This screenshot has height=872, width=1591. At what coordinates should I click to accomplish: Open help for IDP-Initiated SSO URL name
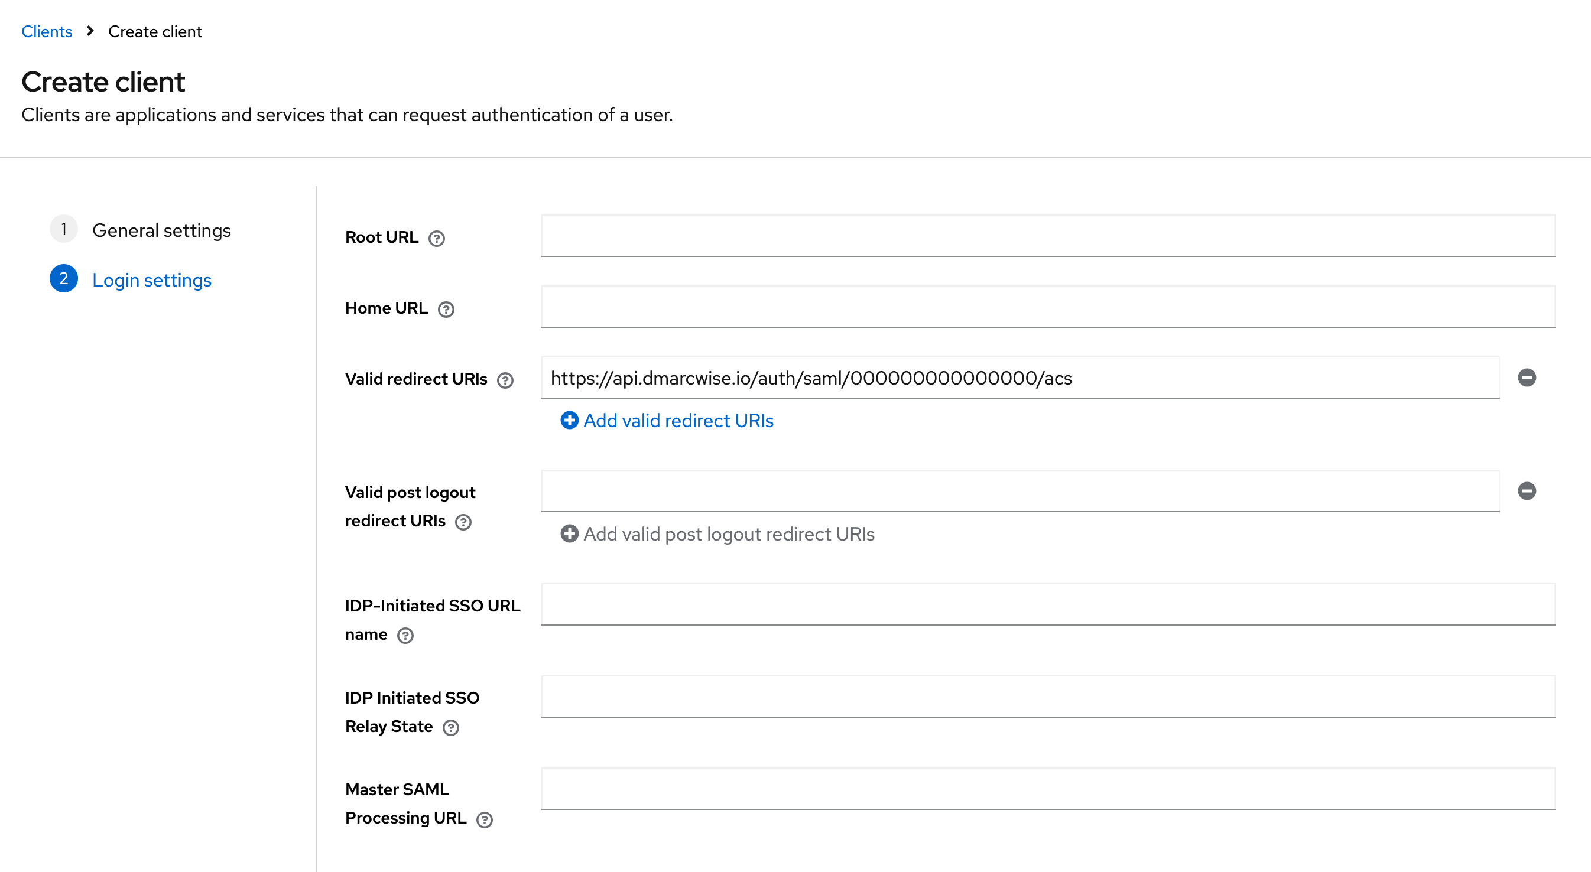(406, 636)
